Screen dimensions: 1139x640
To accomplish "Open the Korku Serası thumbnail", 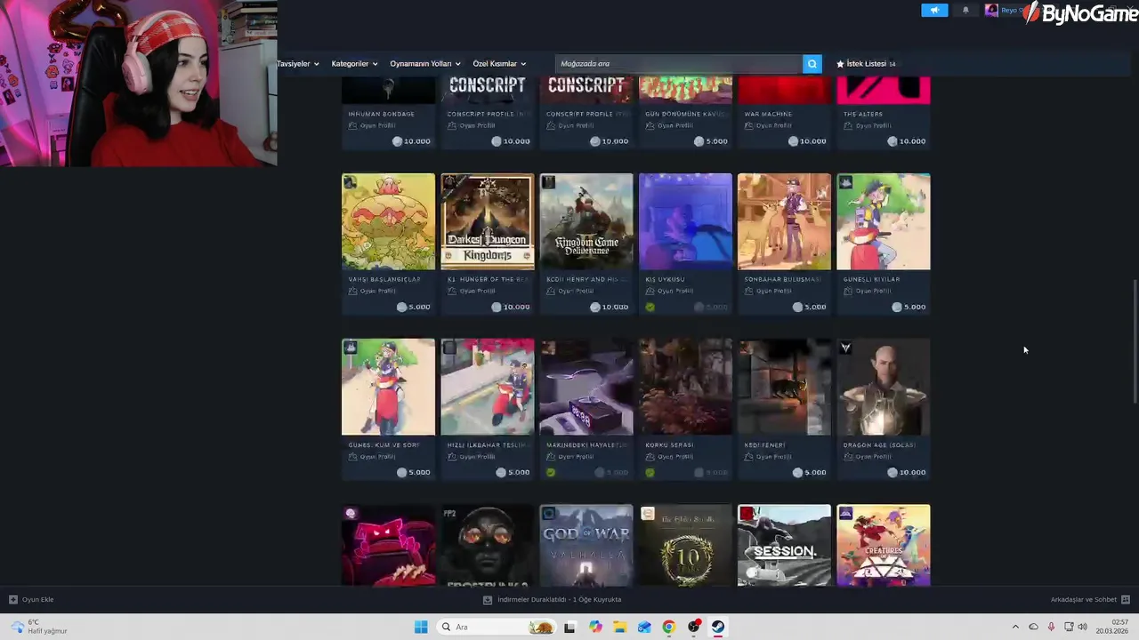I will click(685, 387).
